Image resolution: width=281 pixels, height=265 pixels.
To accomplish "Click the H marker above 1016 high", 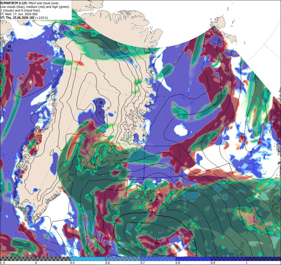I will click(9, 47).
